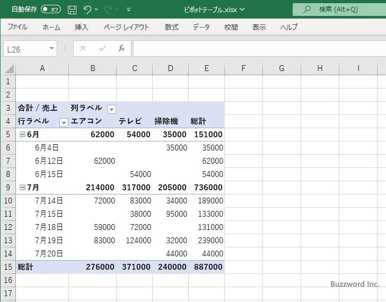Open the ヘルプ tab

click(289, 27)
